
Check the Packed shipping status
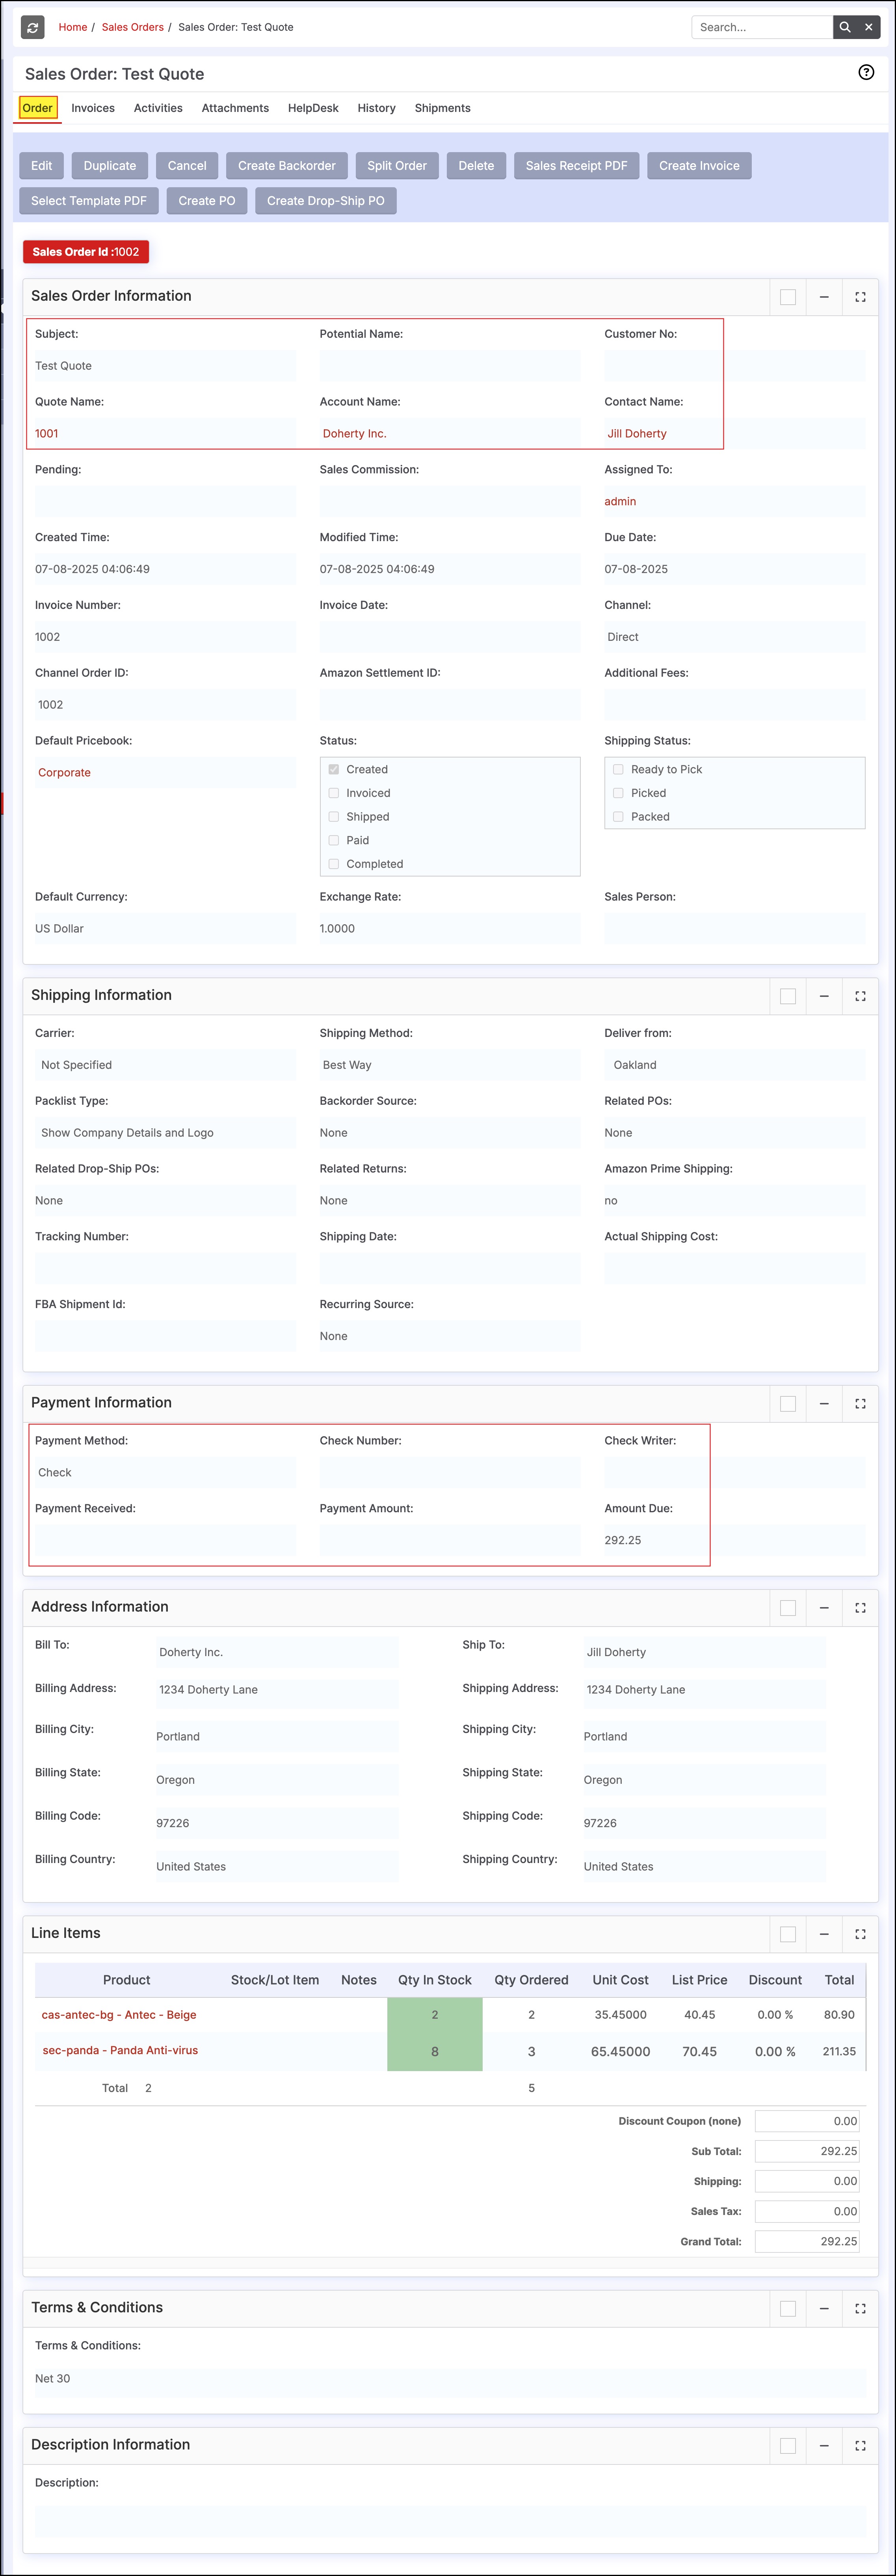click(618, 817)
